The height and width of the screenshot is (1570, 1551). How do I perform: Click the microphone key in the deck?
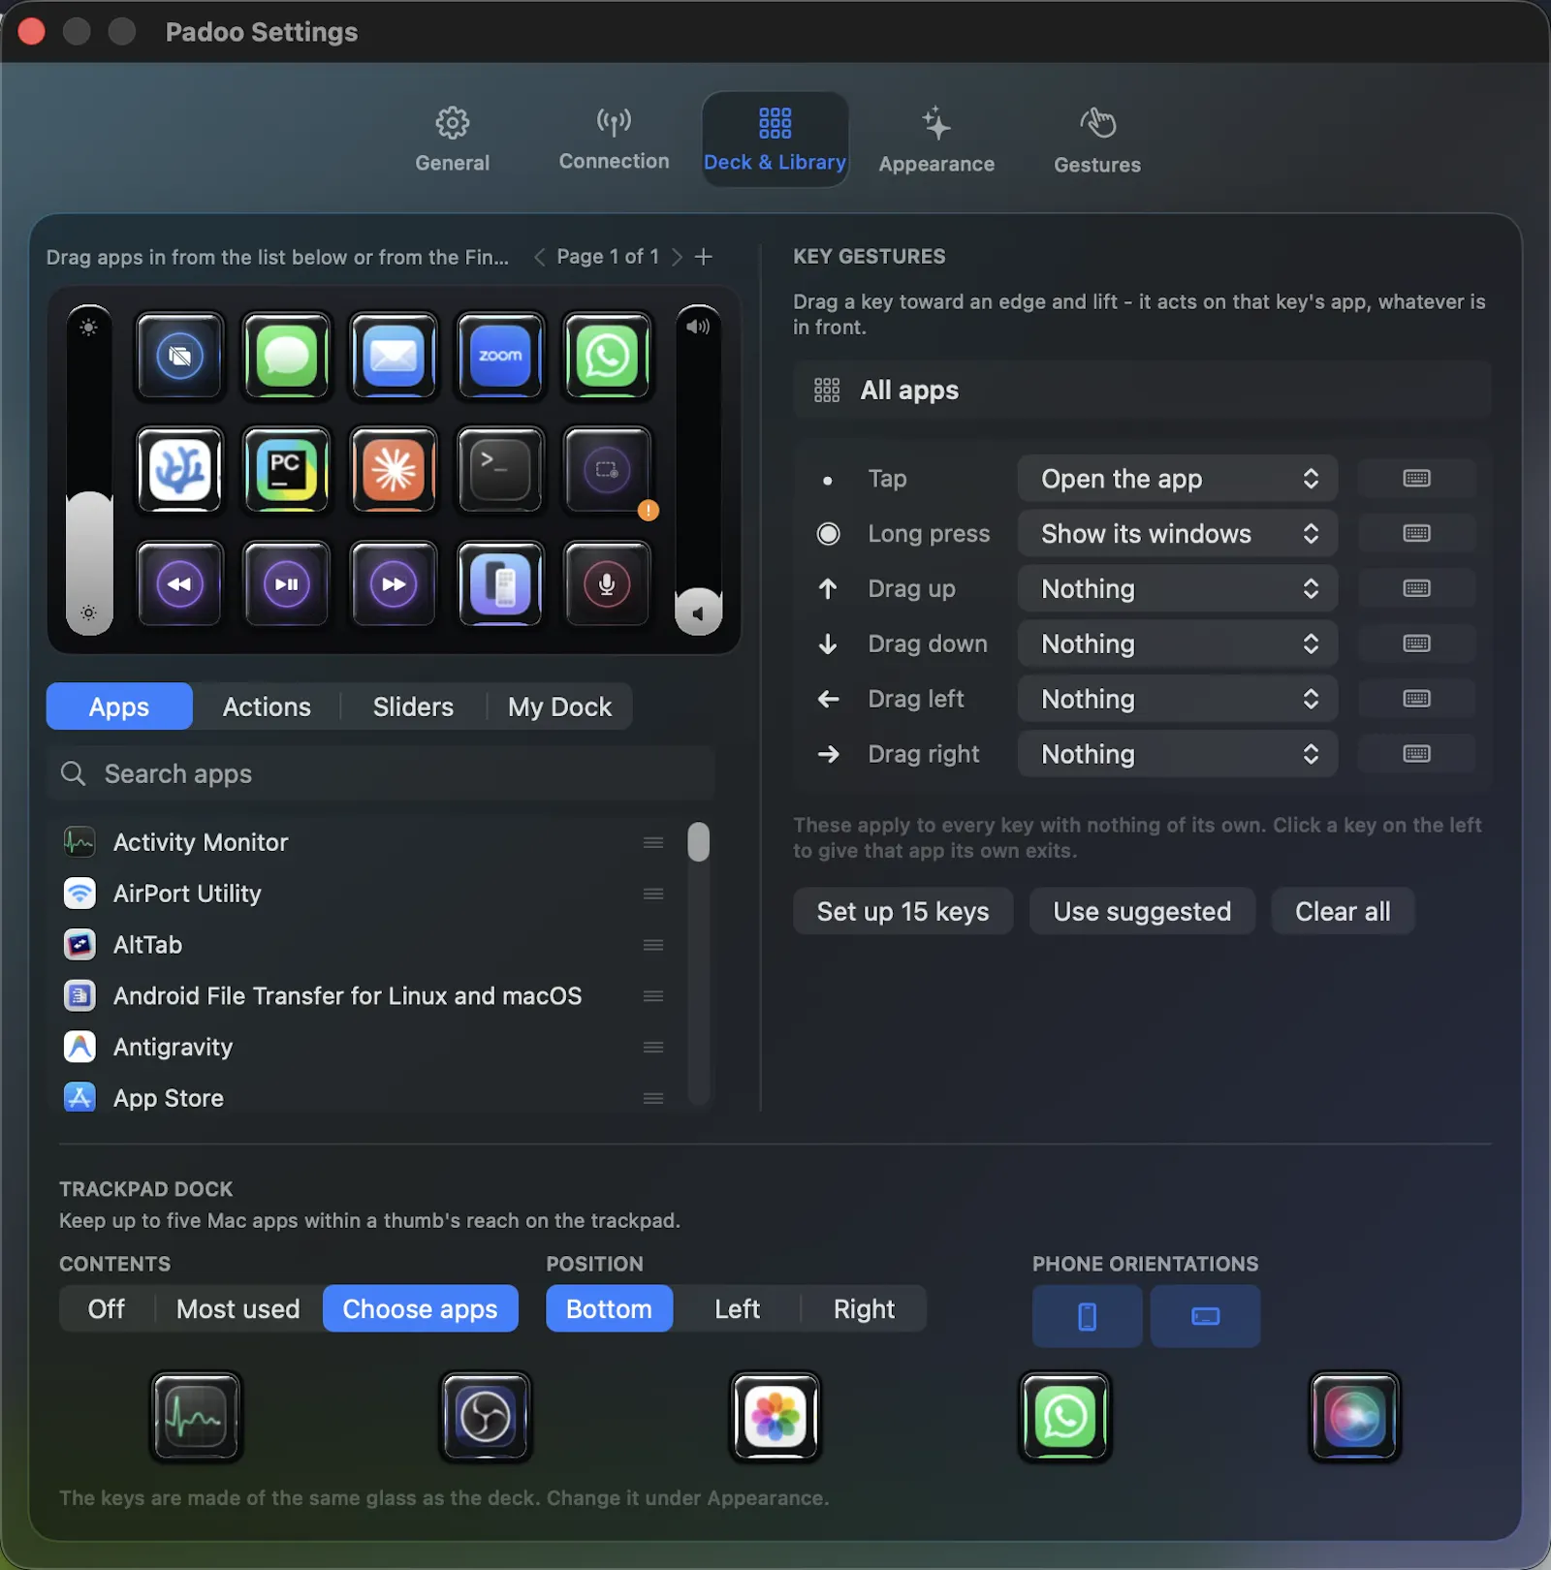[607, 584]
